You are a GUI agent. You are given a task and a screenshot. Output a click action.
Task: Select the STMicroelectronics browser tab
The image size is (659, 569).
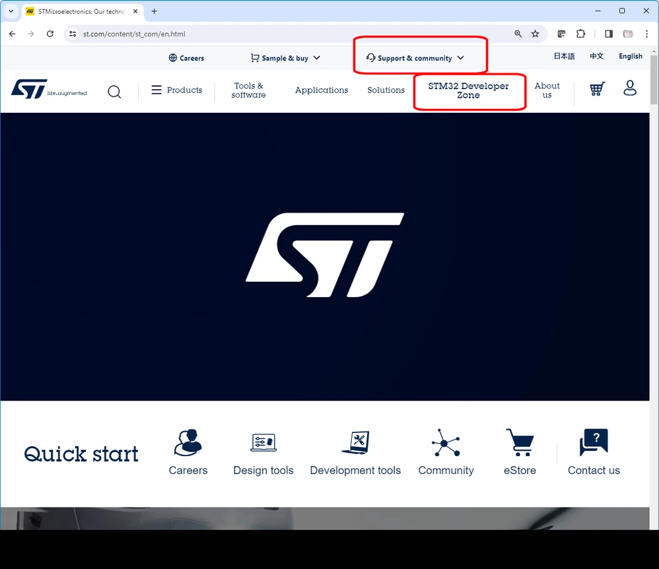82,11
